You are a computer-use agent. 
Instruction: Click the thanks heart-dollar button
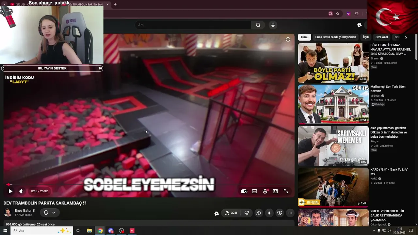[280, 213]
